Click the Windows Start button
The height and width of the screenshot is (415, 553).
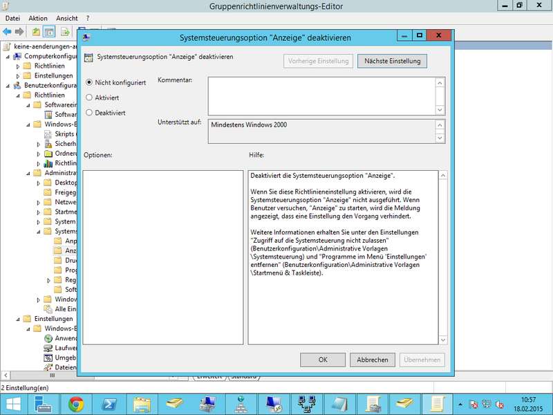point(14,404)
